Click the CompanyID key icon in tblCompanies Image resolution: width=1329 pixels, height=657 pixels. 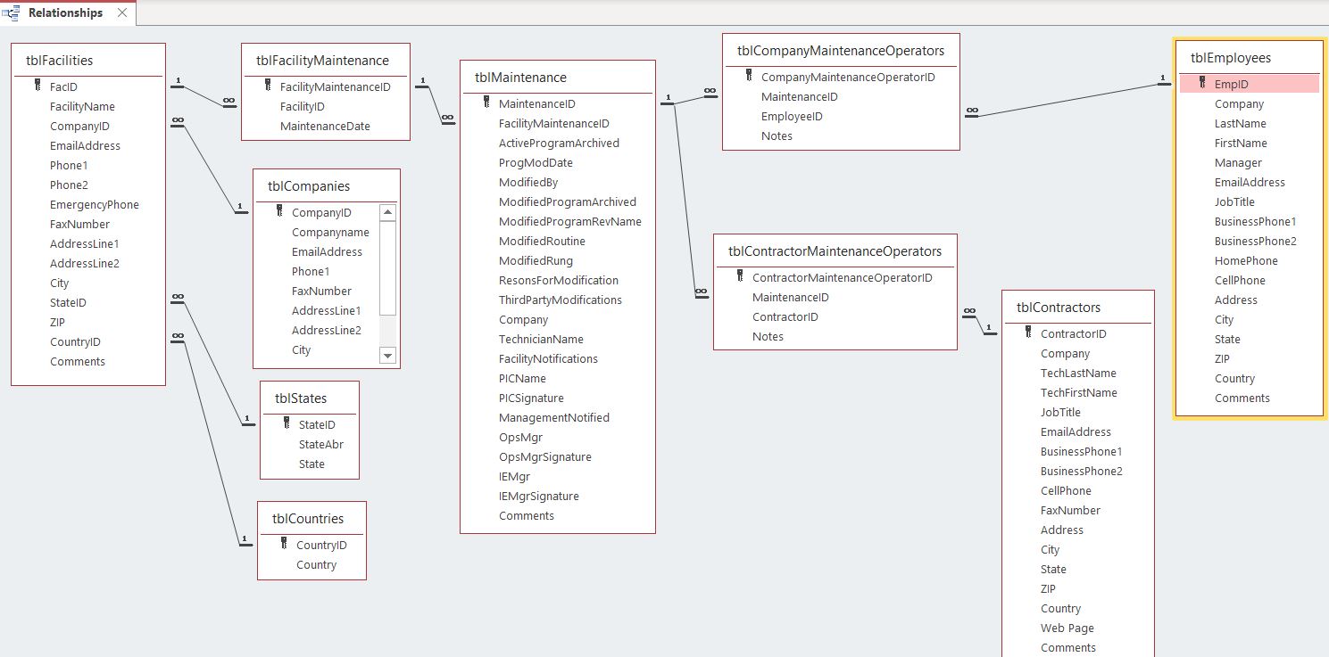(279, 211)
